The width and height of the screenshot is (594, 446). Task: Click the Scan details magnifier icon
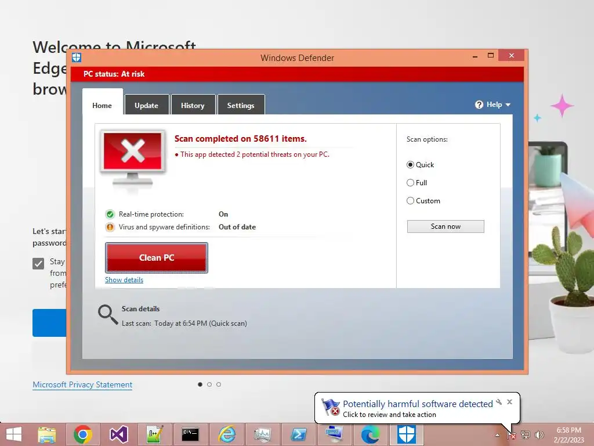pyautogui.click(x=107, y=314)
